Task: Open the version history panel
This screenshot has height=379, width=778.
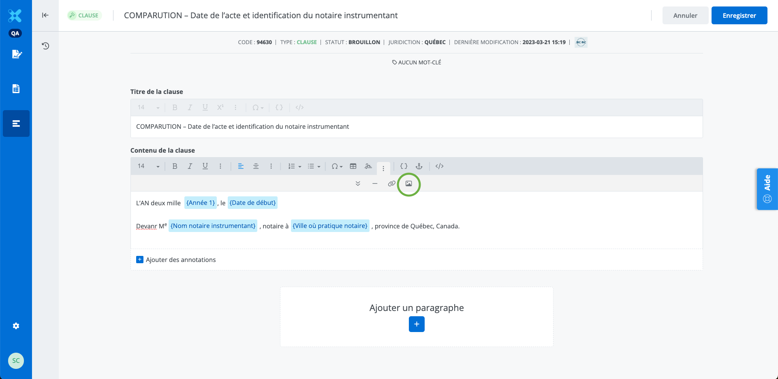Action: tap(45, 46)
